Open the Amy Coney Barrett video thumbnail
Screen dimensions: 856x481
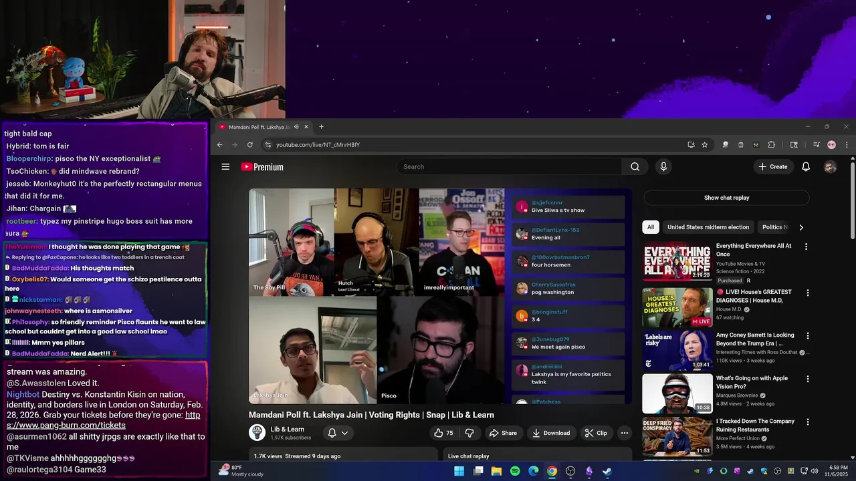pos(677,351)
